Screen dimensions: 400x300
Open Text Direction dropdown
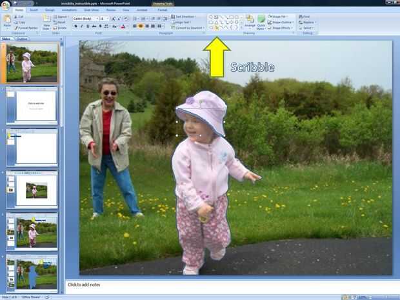click(x=184, y=17)
